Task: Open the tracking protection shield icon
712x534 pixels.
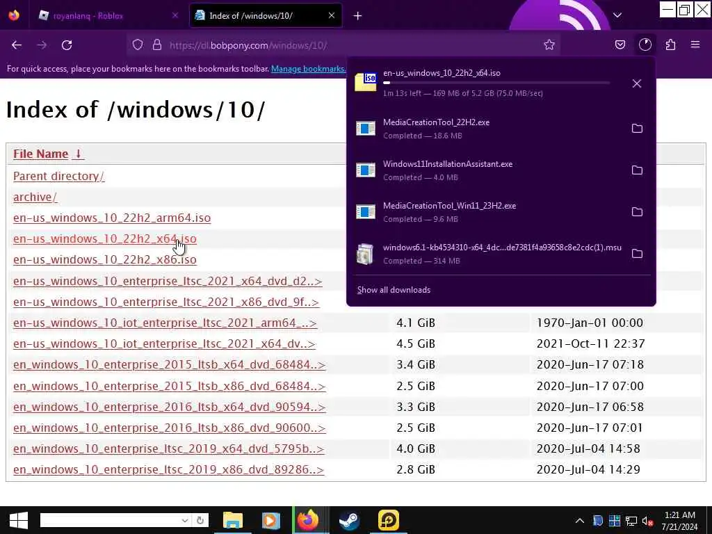Action: (x=138, y=45)
